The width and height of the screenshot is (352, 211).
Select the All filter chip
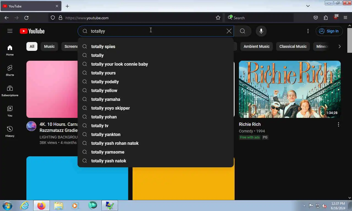tap(32, 46)
